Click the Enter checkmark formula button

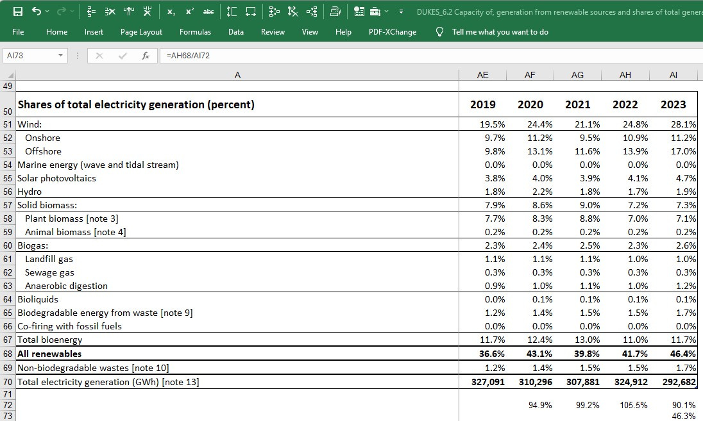(x=123, y=56)
